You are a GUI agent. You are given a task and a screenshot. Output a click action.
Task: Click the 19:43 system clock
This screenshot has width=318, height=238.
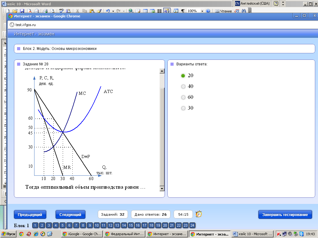click(x=310, y=234)
